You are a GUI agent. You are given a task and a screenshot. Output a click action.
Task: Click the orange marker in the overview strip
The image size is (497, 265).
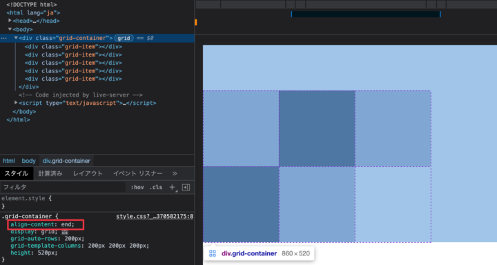pyautogui.click(x=196, y=22)
